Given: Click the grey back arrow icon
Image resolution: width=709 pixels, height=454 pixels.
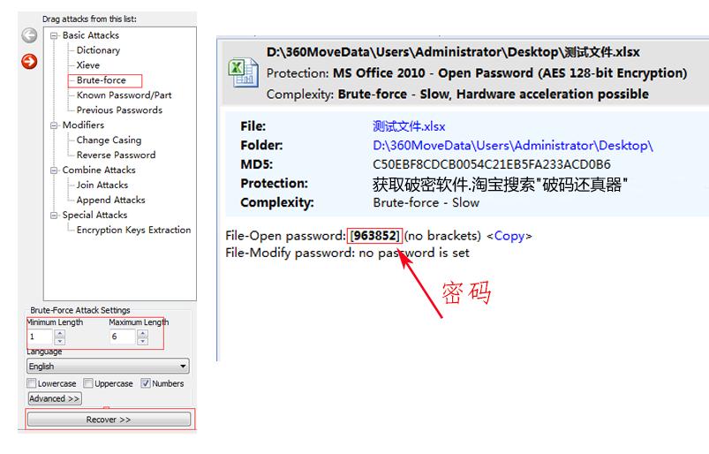Looking at the screenshot, I should coord(29,35).
